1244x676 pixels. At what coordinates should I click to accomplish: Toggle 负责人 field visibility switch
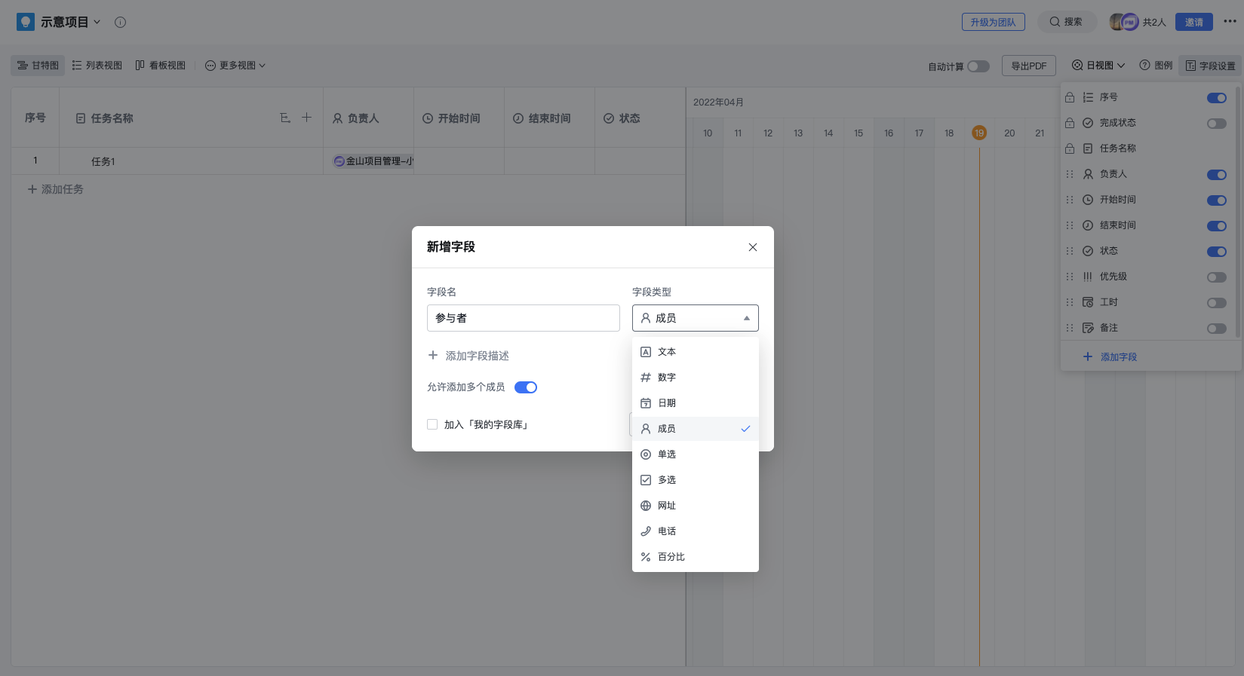(1217, 175)
